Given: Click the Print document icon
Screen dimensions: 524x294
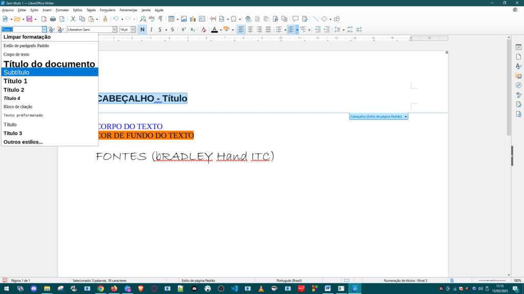Looking at the screenshot, I should pos(53,19).
